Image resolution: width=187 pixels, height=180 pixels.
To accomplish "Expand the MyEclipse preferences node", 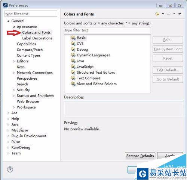I will [8, 130].
